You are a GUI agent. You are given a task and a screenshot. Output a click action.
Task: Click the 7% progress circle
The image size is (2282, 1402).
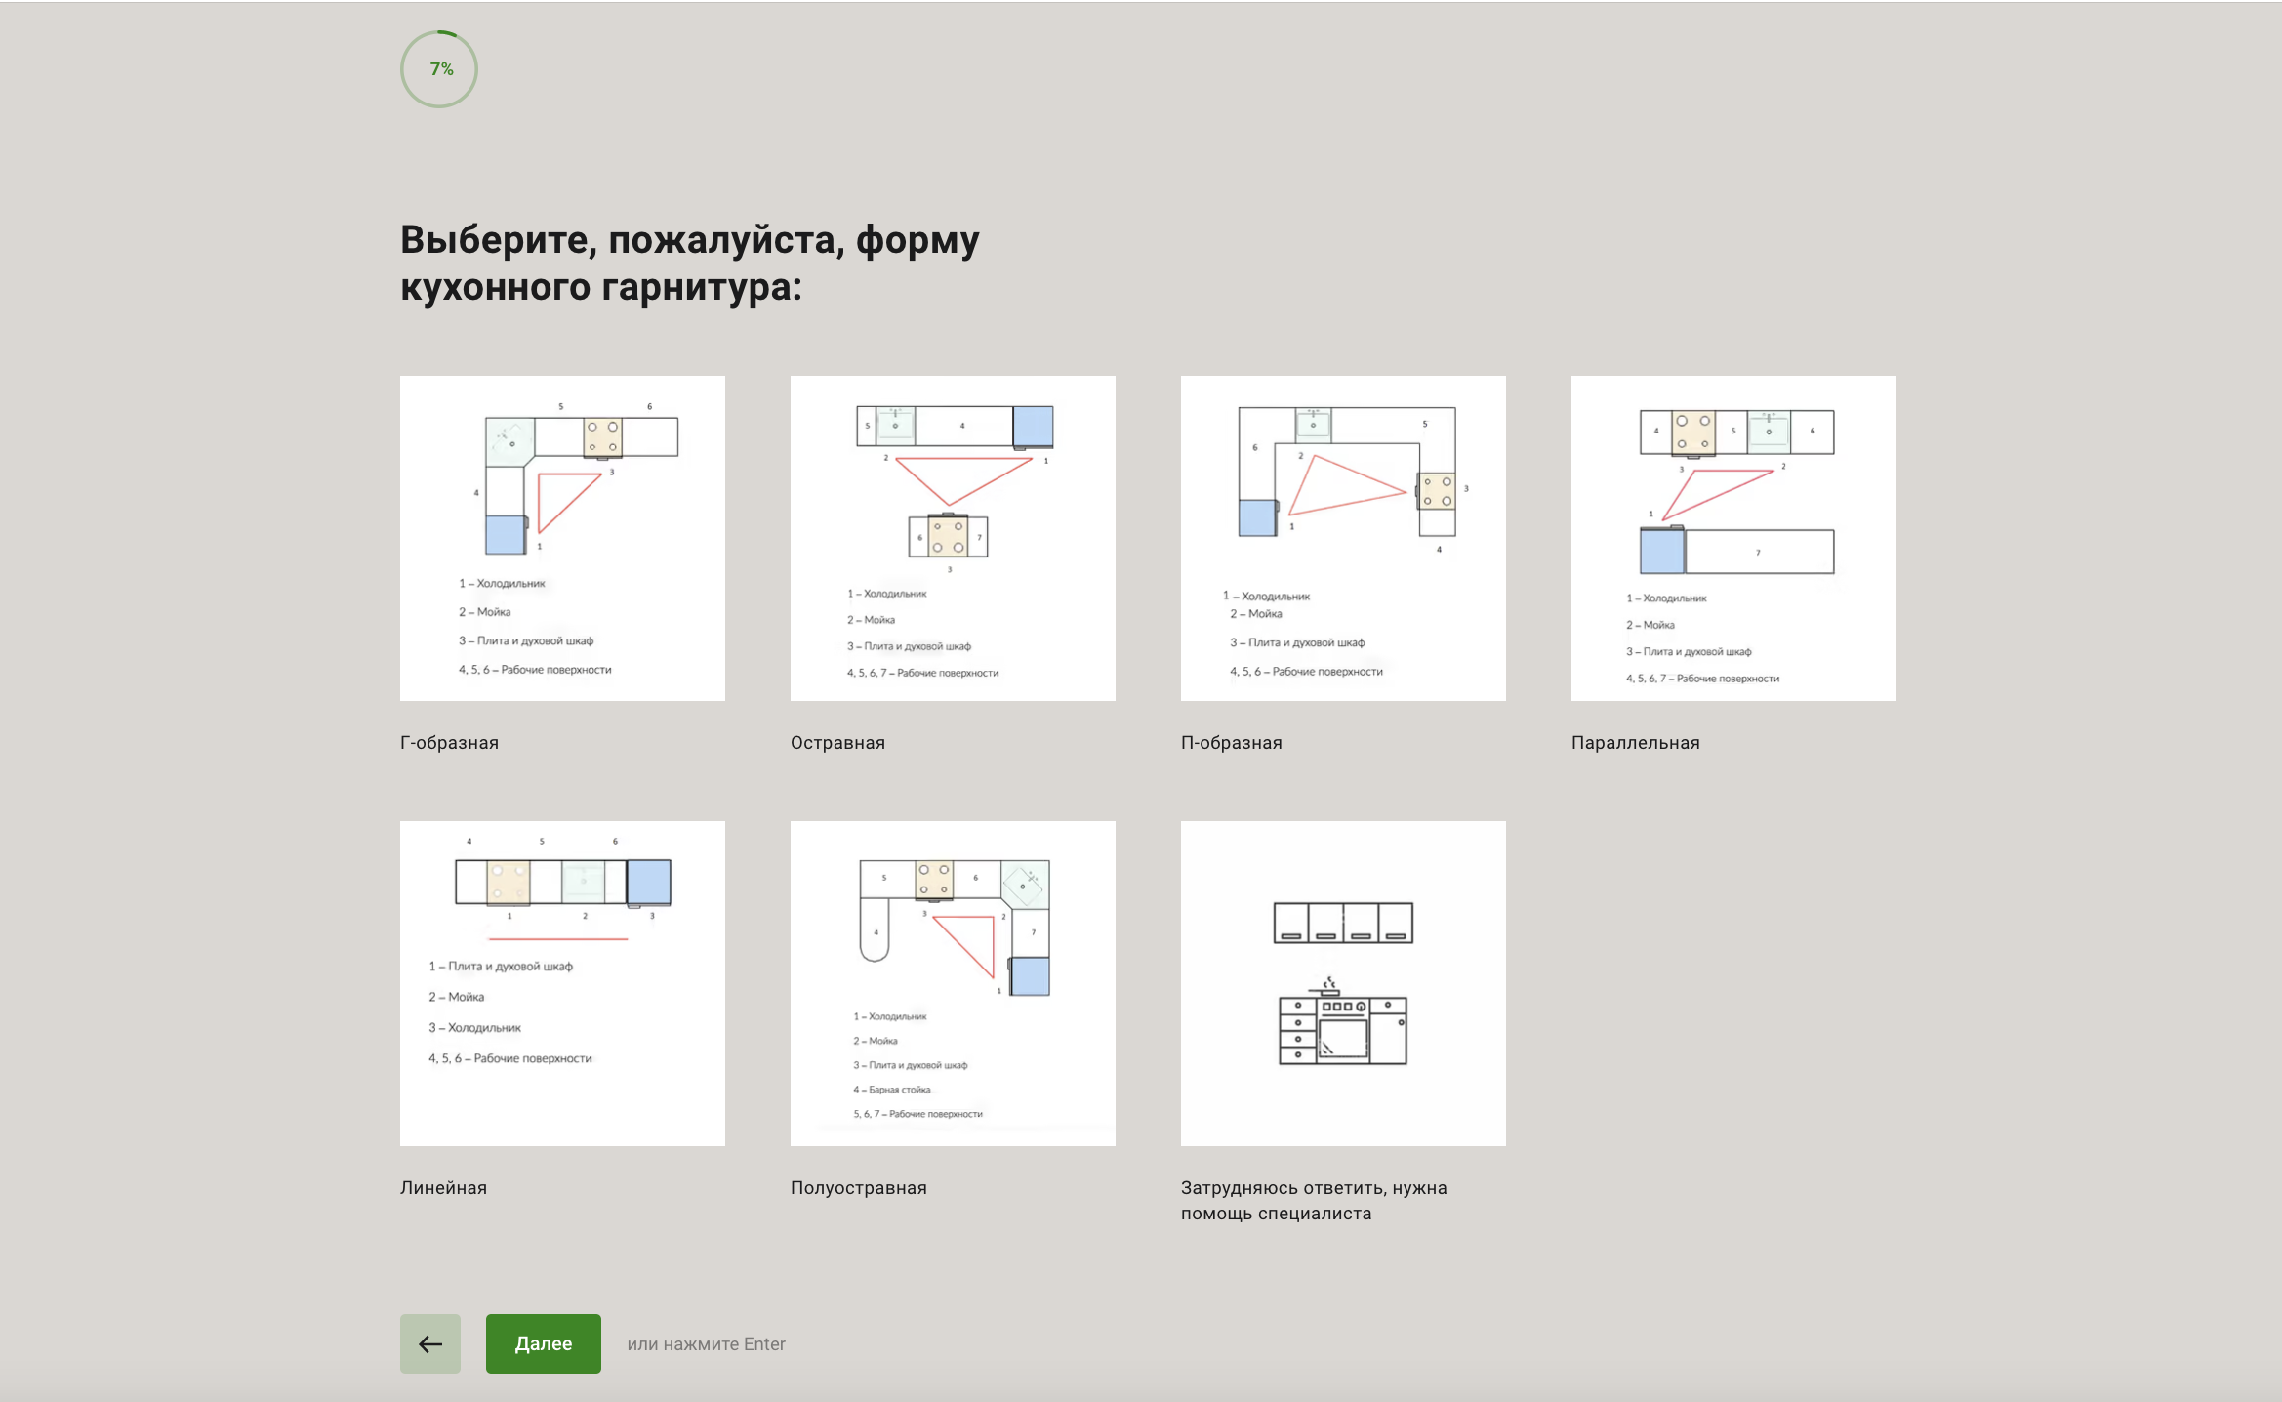439,69
